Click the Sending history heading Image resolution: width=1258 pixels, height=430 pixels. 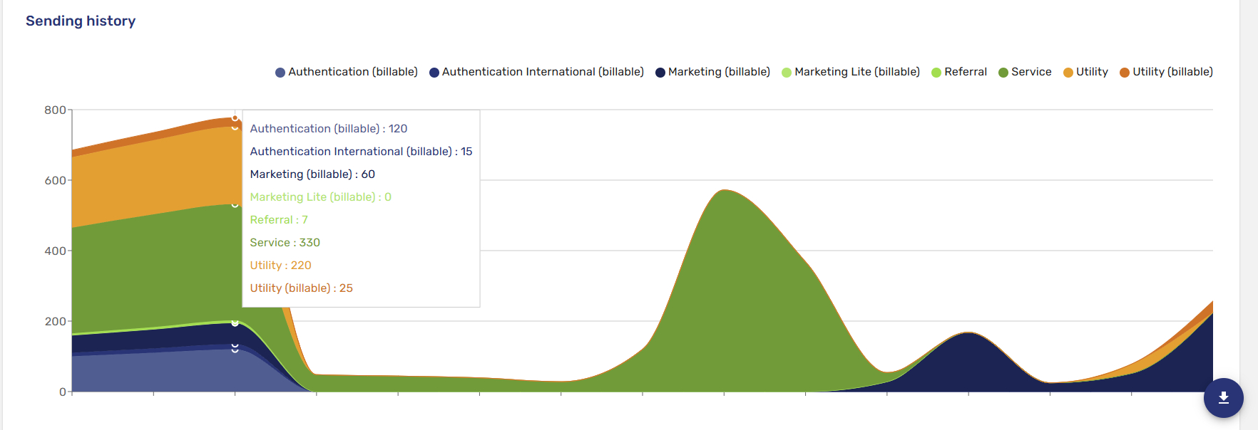81,21
